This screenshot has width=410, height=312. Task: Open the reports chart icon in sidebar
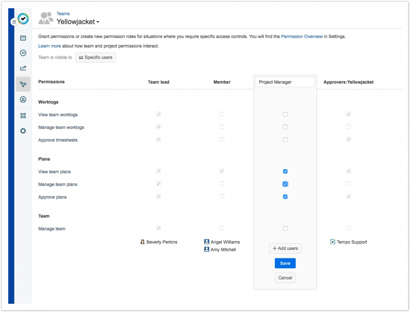coord(23,68)
